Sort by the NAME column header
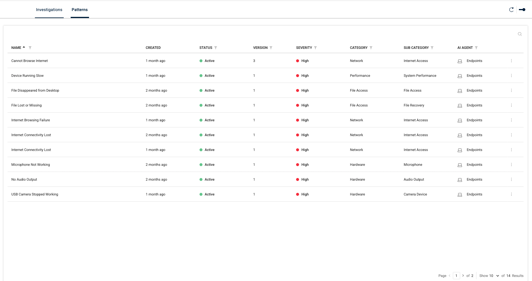Viewport: 532px width, 281px height. click(x=16, y=48)
